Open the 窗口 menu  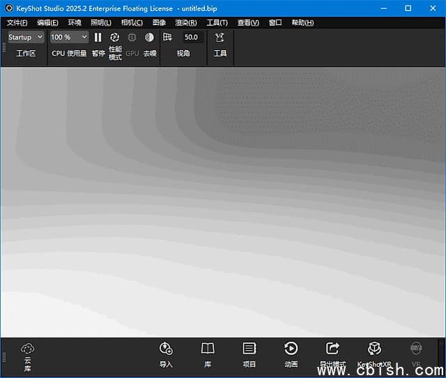275,23
